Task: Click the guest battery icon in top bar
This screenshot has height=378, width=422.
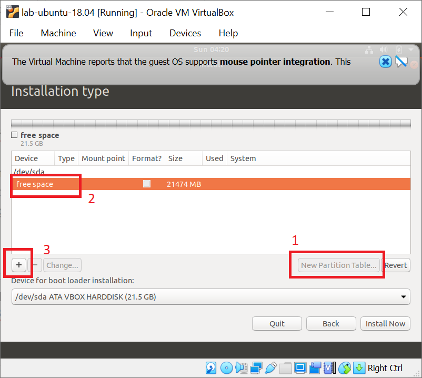Action: click(399, 49)
